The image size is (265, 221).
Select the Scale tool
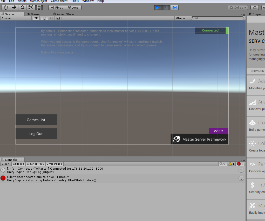click(31, 7)
